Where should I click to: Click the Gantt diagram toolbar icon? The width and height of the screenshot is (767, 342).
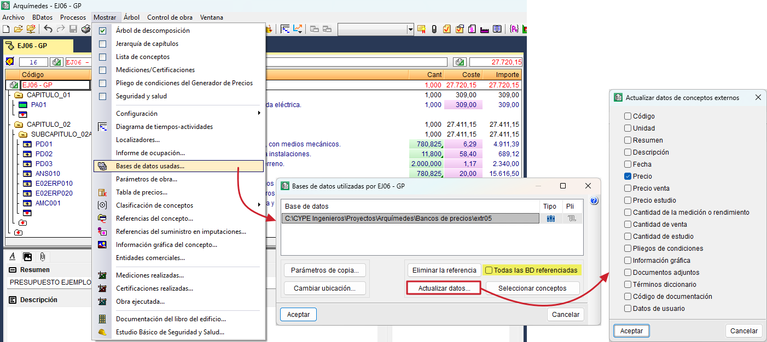[x=285, y=29]
